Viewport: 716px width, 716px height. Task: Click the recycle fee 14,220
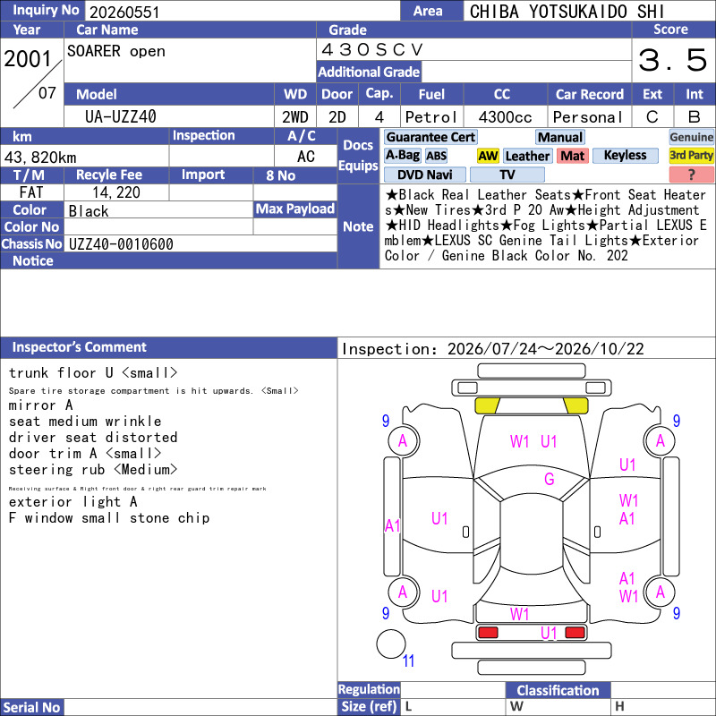(x=116, y=192)
